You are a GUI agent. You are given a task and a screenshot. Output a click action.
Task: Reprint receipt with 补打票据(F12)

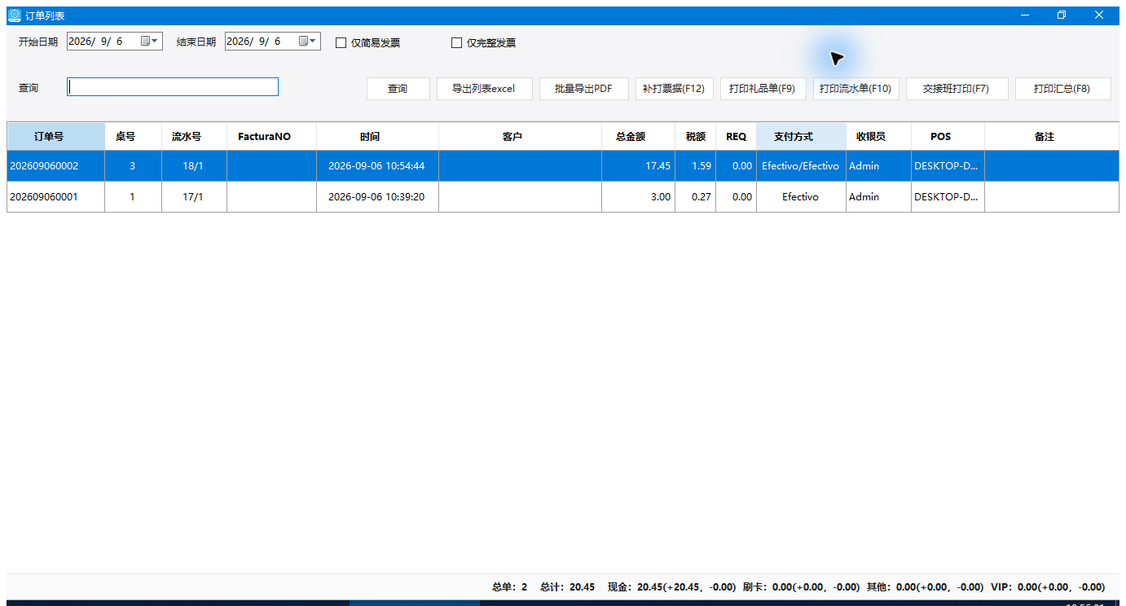pyautogui.click(x=674, y=89)
